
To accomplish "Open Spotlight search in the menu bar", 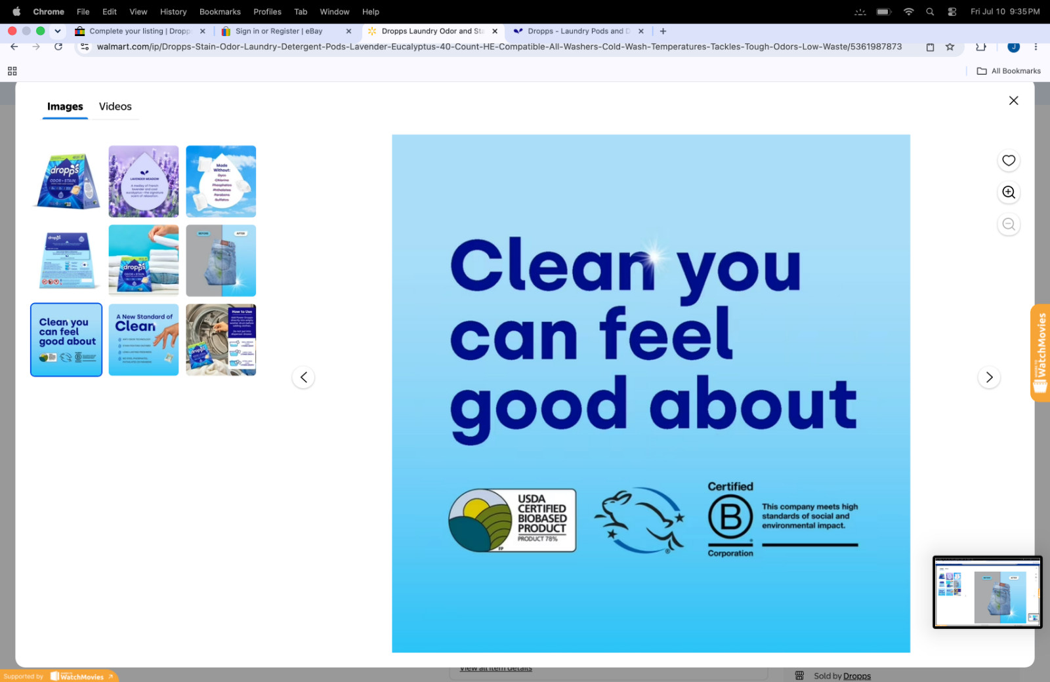I will point(930,12).
